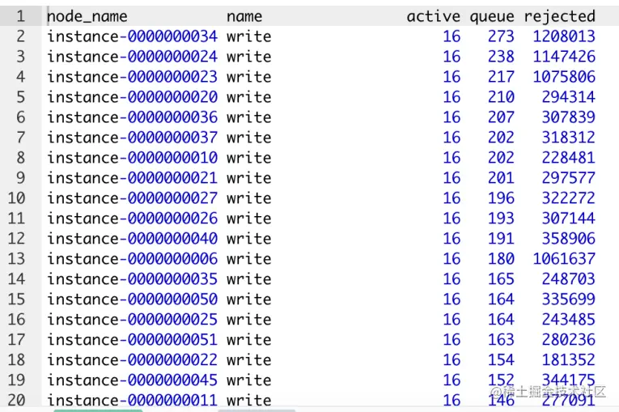Select node instance-0000000036
Viewport: 619px width, 412px height.
coord(132,117)
